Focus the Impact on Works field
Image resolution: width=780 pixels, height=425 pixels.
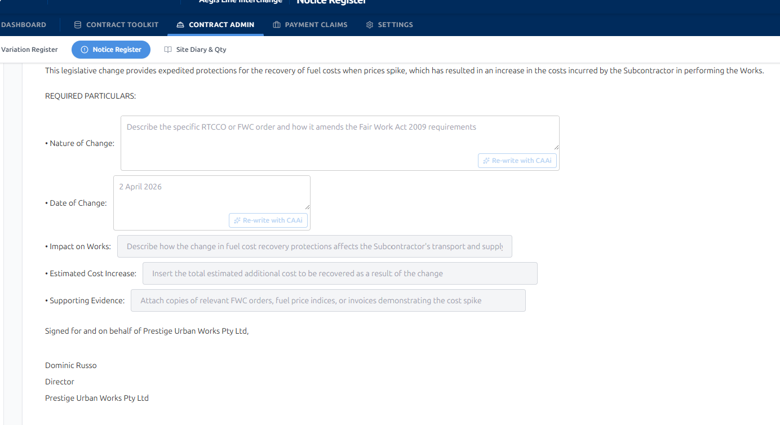(314, 246)
